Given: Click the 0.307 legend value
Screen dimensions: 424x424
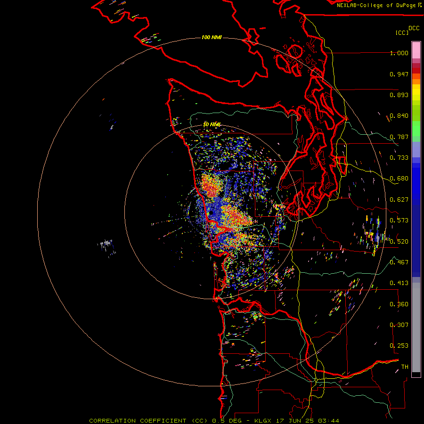Looking at the screenshot, I should click(x=399, y=325).
